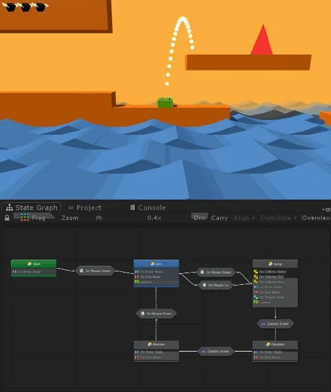Select On Mouse Down transition toward Jump

(216, 272)
